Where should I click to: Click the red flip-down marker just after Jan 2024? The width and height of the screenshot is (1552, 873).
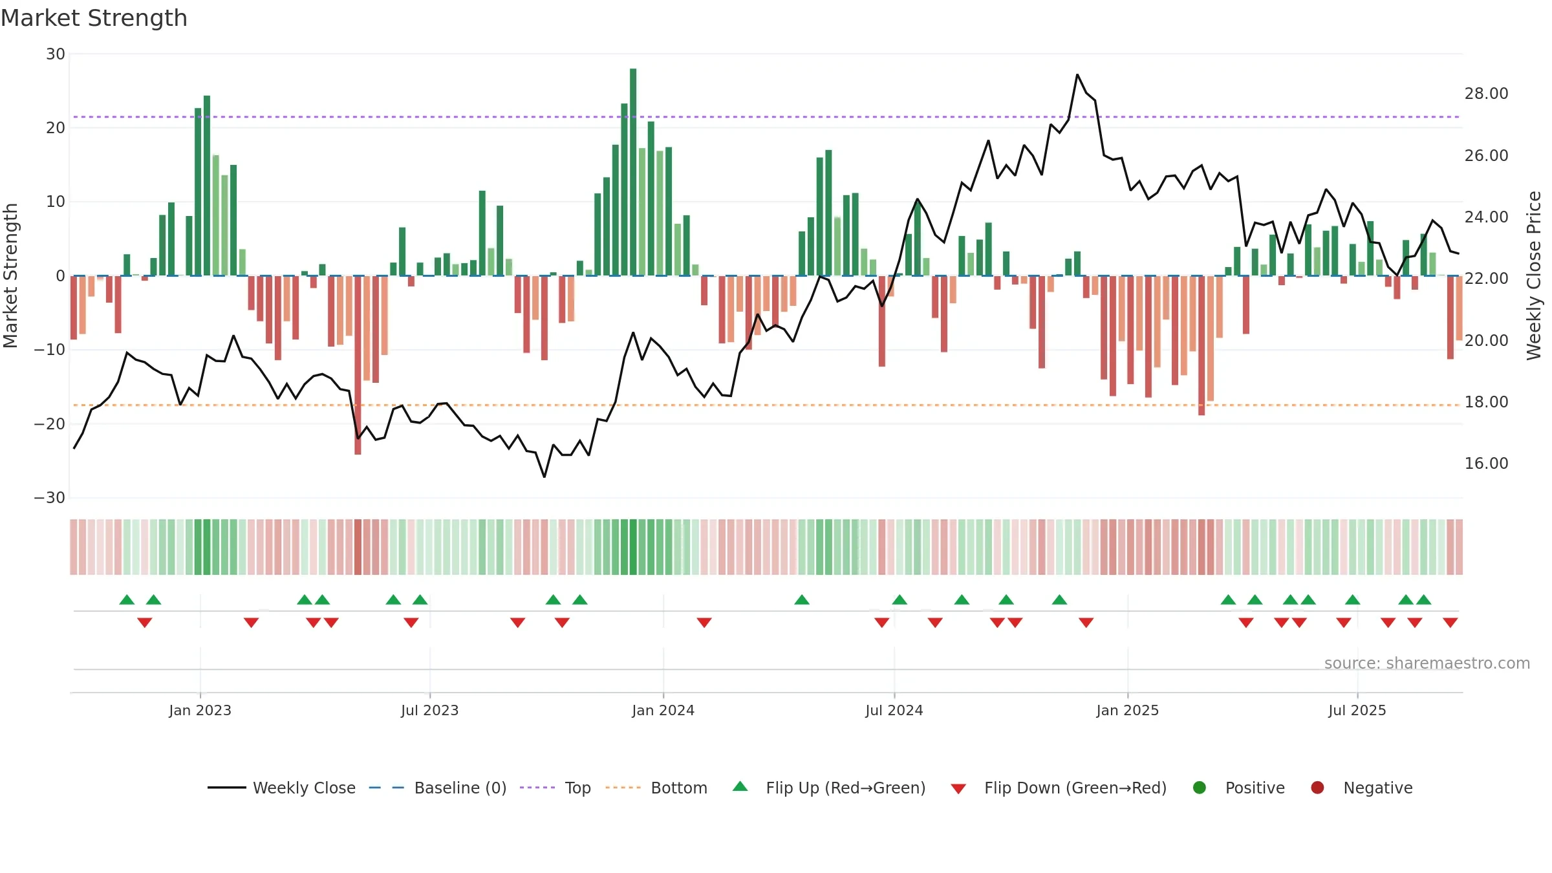[x=704, y=622]
